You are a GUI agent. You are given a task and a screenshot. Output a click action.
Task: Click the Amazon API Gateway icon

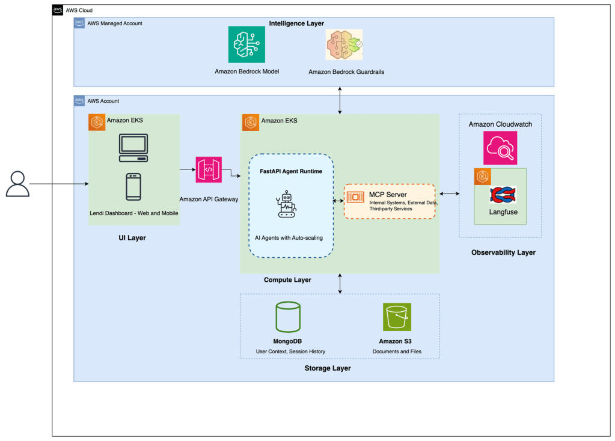tap(209, 169)
